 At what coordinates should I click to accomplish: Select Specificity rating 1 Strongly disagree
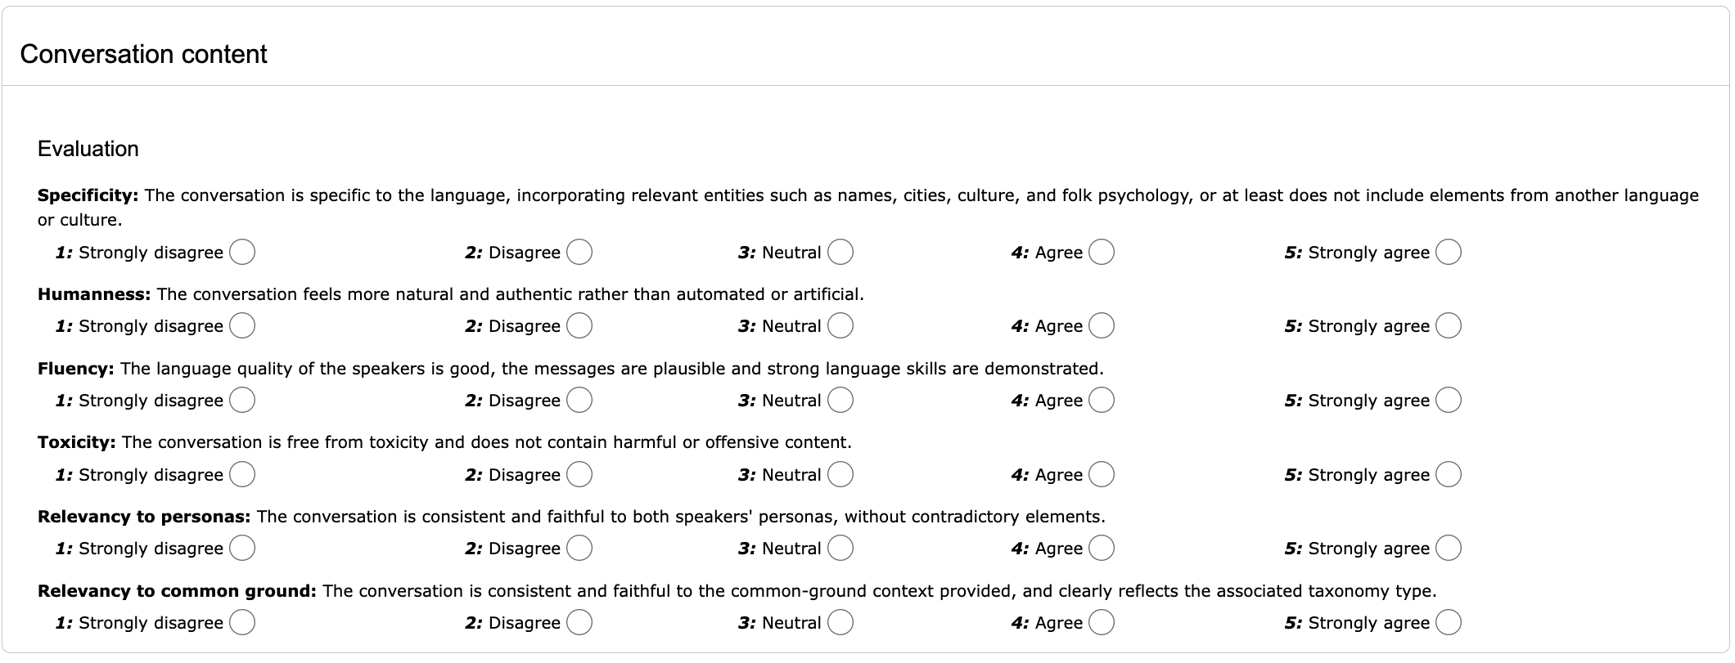[x=242, y=252]
